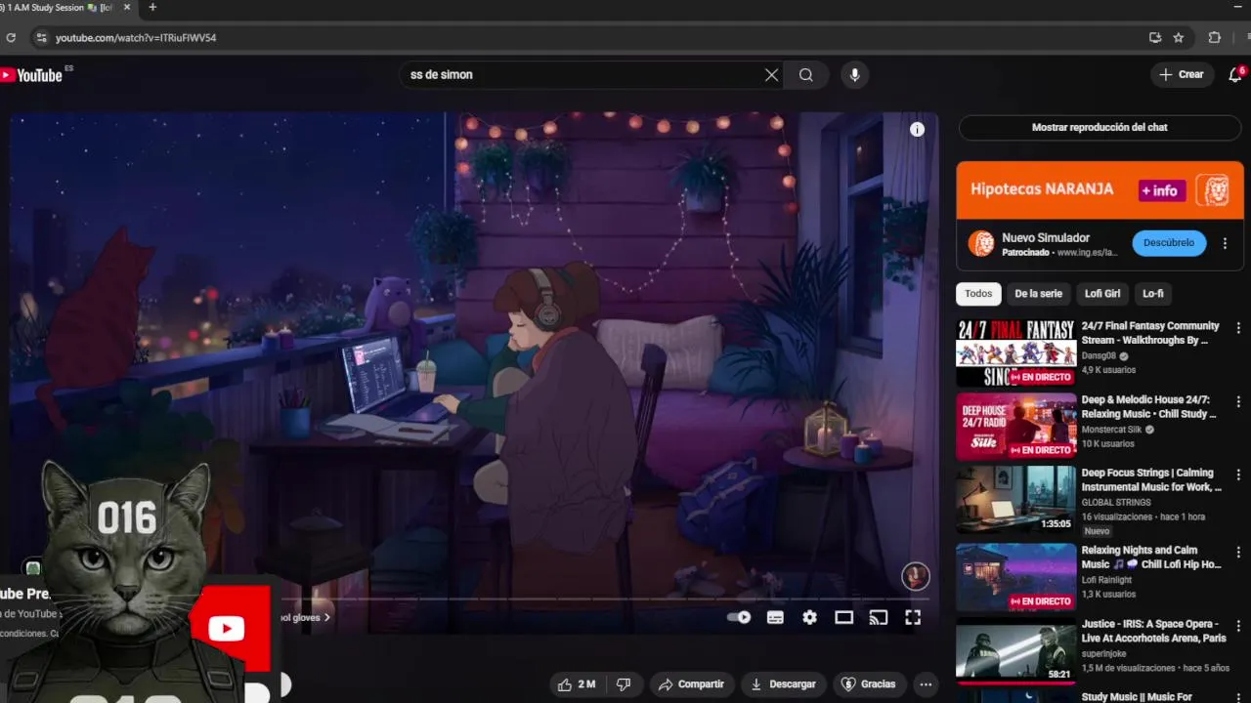Open menu for Deep & Melodic House video
The width and height of the screenshot is (1251, 703).
[x=1238, y=402]
